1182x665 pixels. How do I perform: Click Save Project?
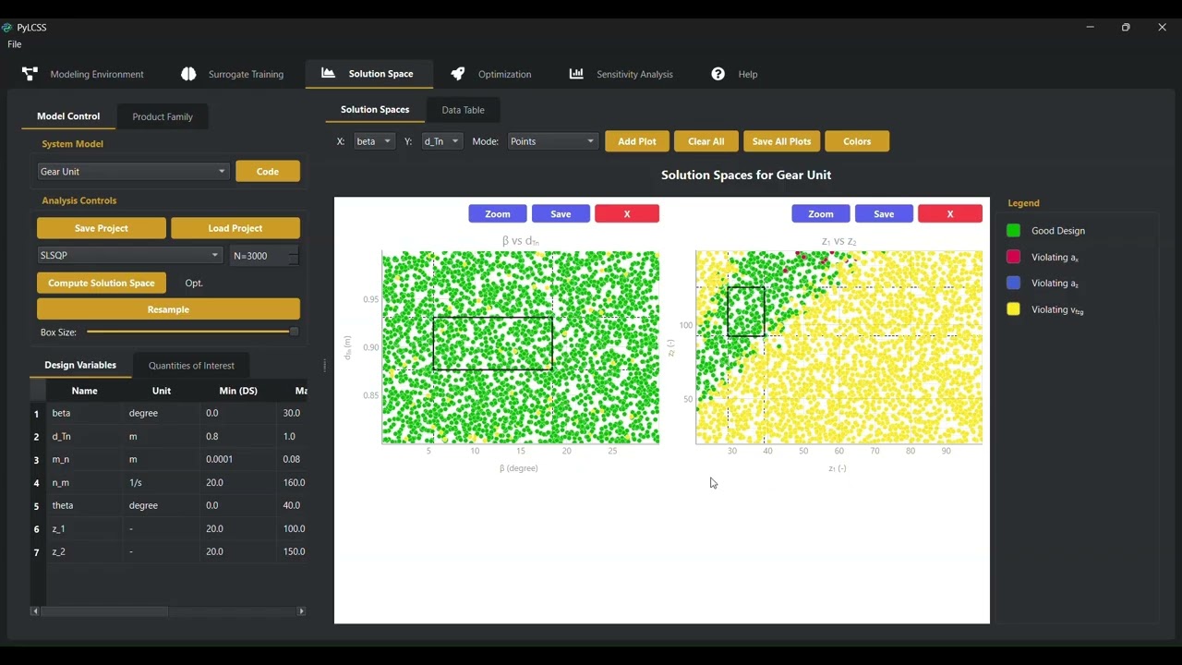coord(102,228)
